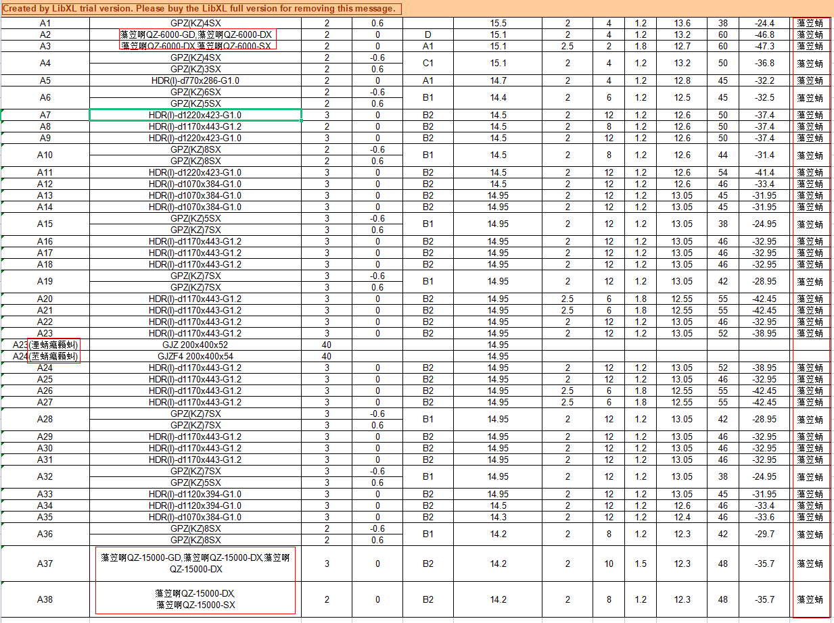Click the C1 cell in row A4
Image resolution: width=834 pixels, height=623 pixels.
pyautogui.click(x=427, y=63)
